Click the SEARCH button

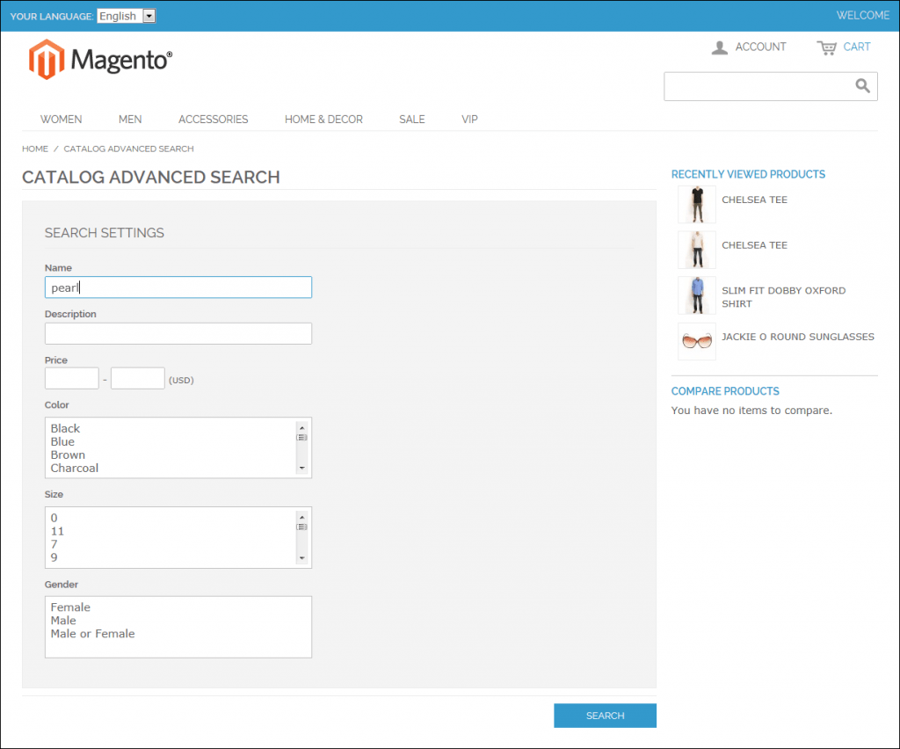(605, 715)
